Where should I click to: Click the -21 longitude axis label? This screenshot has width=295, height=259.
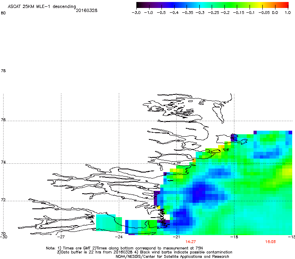(x=177, y=237)
